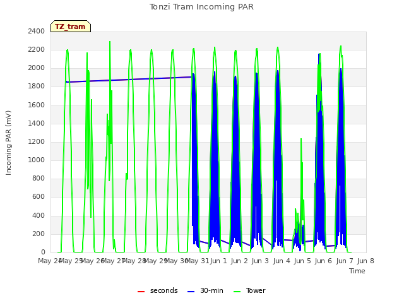Screen dimensions: 404x303
Task: Click the 1000 y-axis tick label
Action: (37, 160)
